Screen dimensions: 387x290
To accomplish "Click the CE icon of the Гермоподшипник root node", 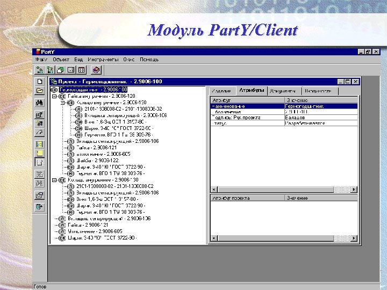I will (x=54, y=90).
